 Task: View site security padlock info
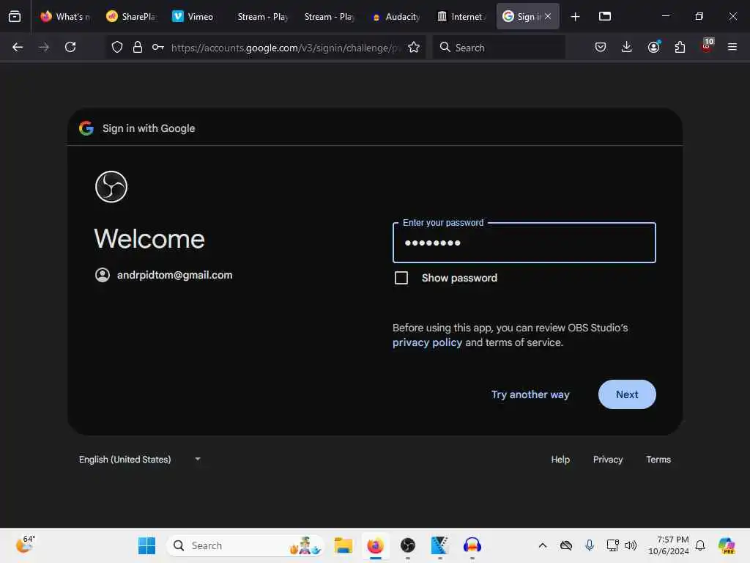point(138,47)
